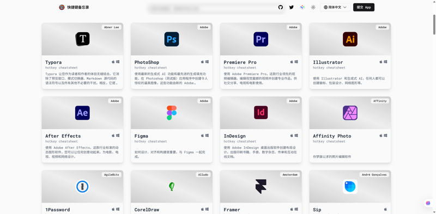This screenshot has height=214, width=436.
Task: Click the Affinity tag on Affinity Photo
Action: [380, 101]
